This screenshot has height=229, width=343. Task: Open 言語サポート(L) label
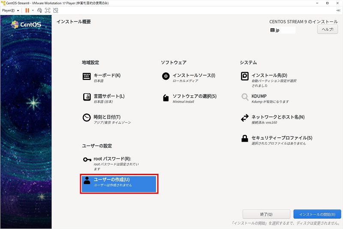point(109,96)
